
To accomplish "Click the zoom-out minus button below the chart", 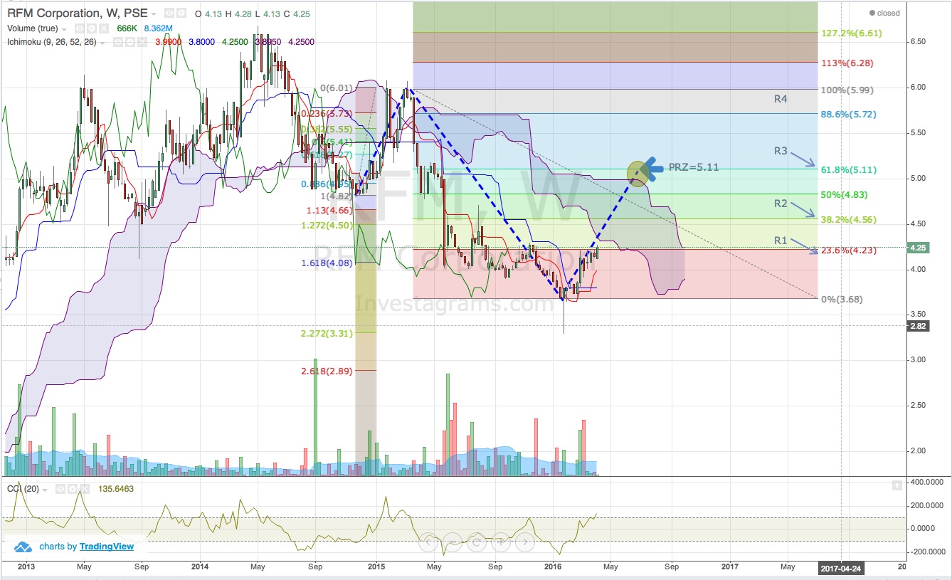I will [x=453, y=542].
